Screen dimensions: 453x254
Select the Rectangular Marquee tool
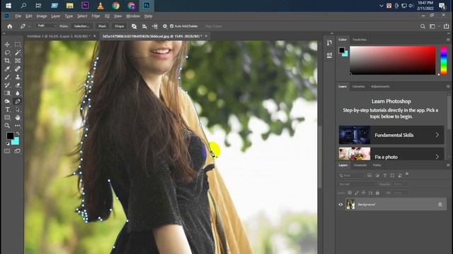pyautogui.click(x=18, y=44)
